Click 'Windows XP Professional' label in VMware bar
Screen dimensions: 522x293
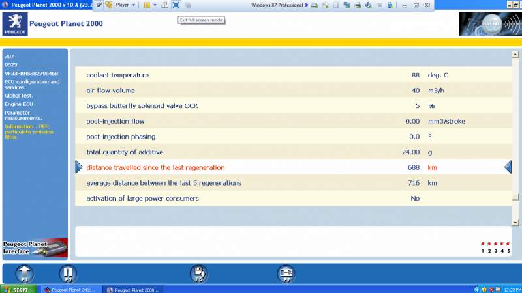(x=277, y=5)
